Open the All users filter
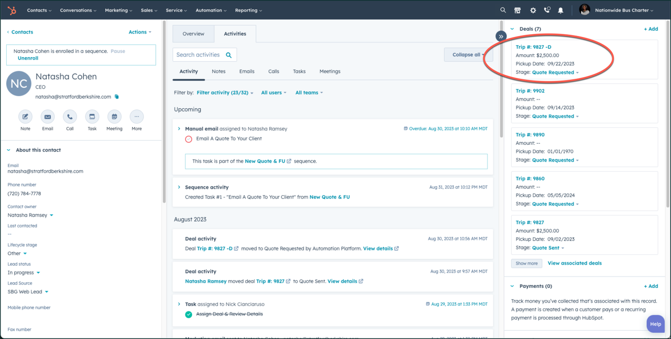The width and height of the screenshot is (671, 339). 274,93
